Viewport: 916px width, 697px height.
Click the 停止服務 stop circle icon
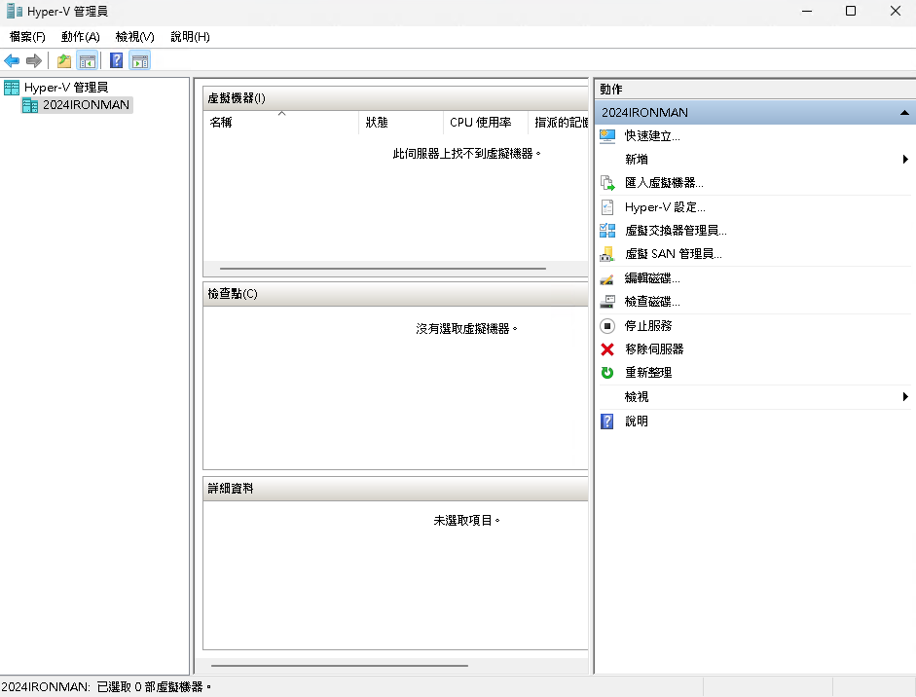pos(607,326)
